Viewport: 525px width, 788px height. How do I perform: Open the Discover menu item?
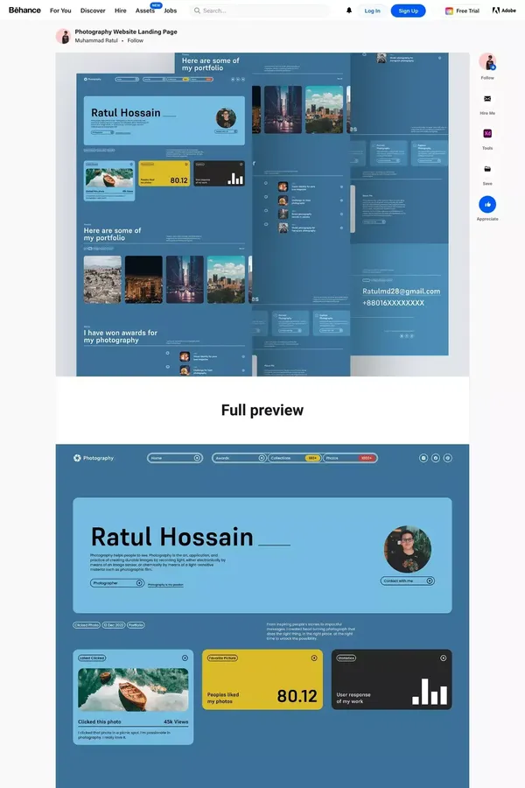[93, 11]
